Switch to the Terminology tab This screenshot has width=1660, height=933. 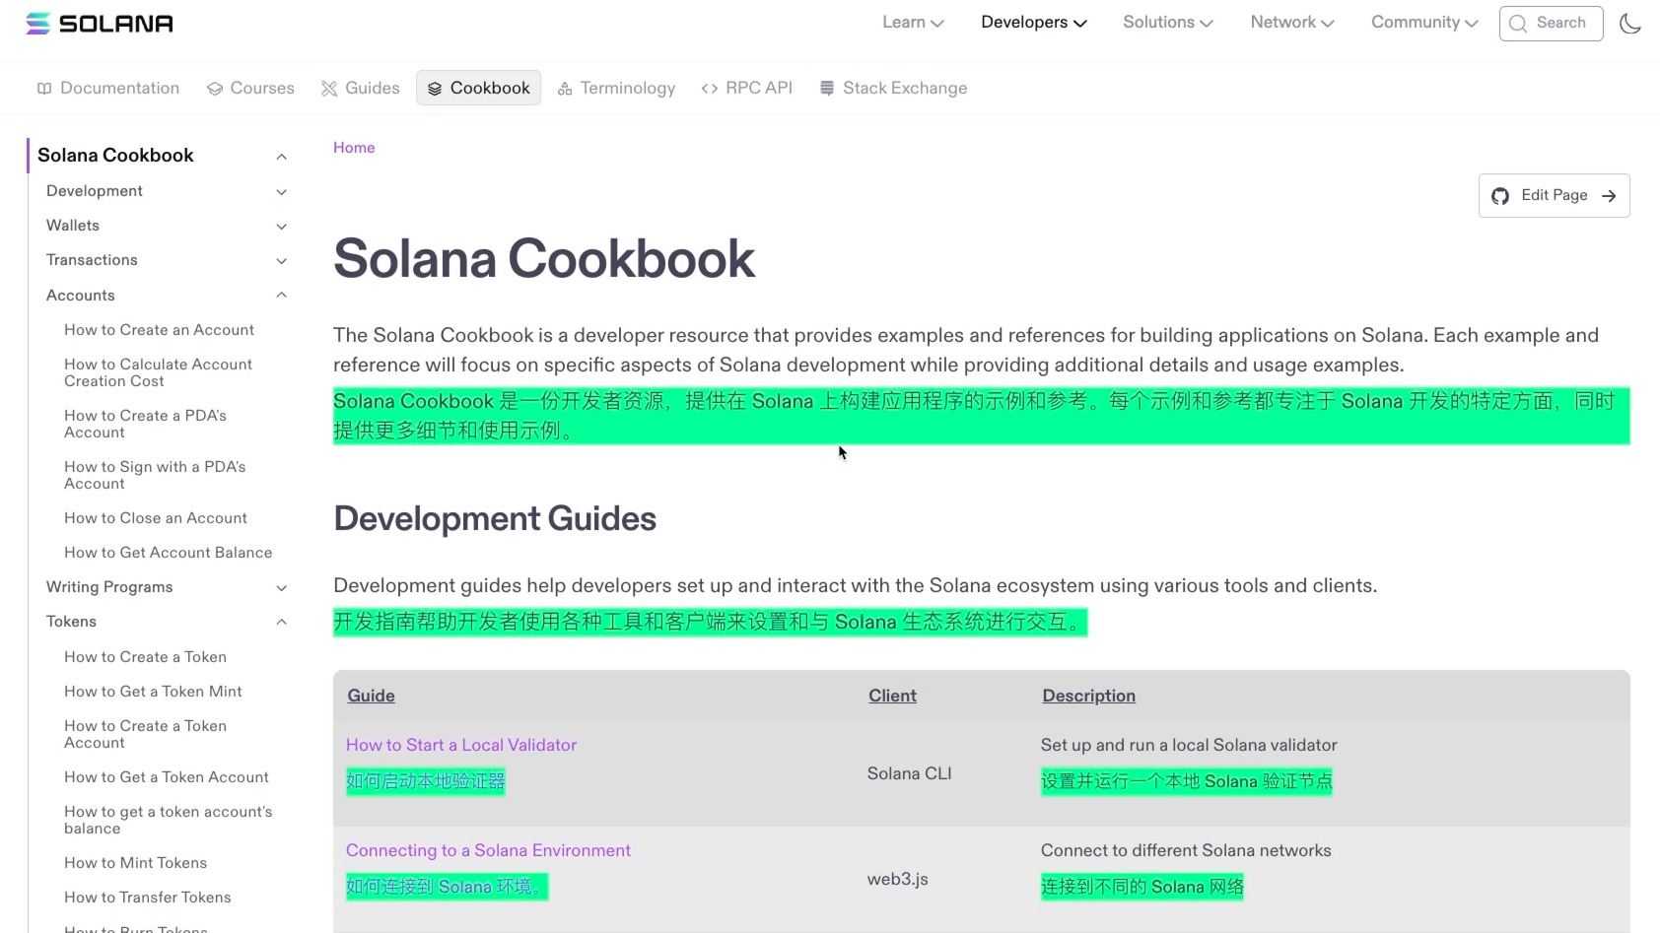tap(617, 88)
